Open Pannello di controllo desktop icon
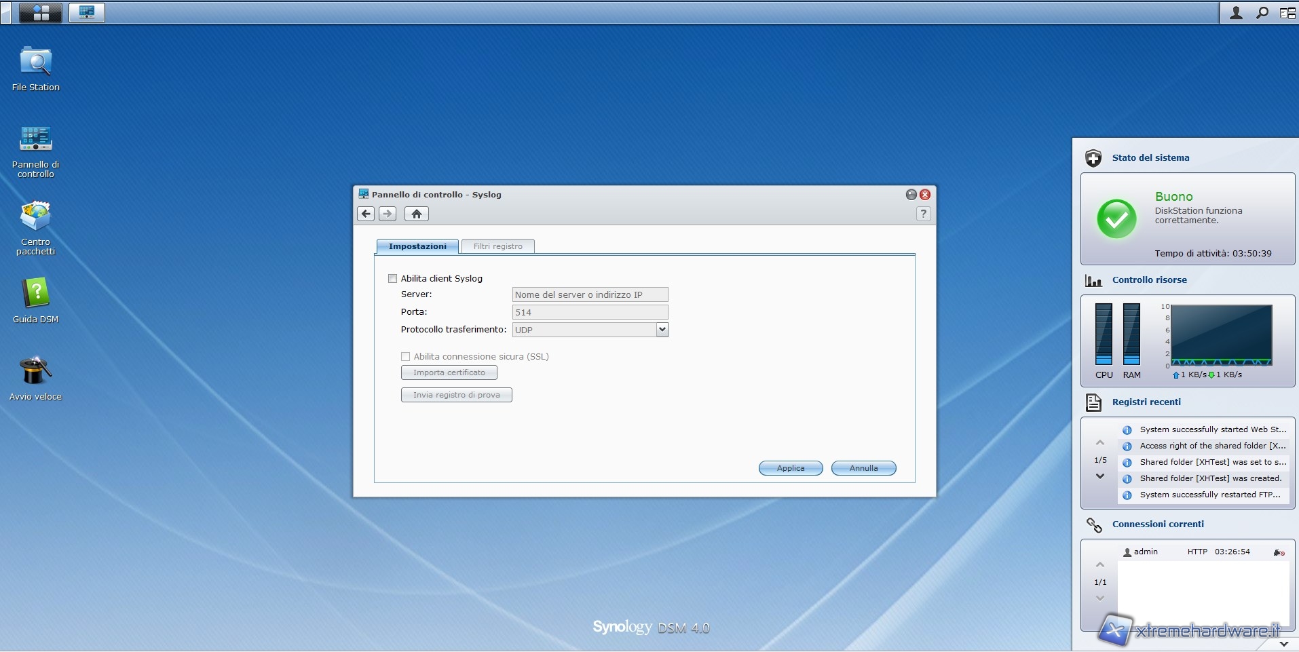Image resolution: width=1299 pixels, height=652 pixels. point(35,140)
